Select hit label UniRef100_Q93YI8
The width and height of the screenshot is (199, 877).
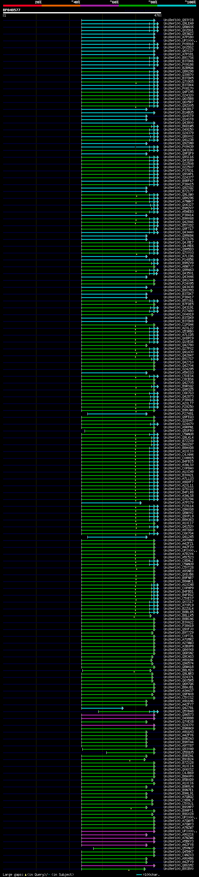(x=178, y=20)
